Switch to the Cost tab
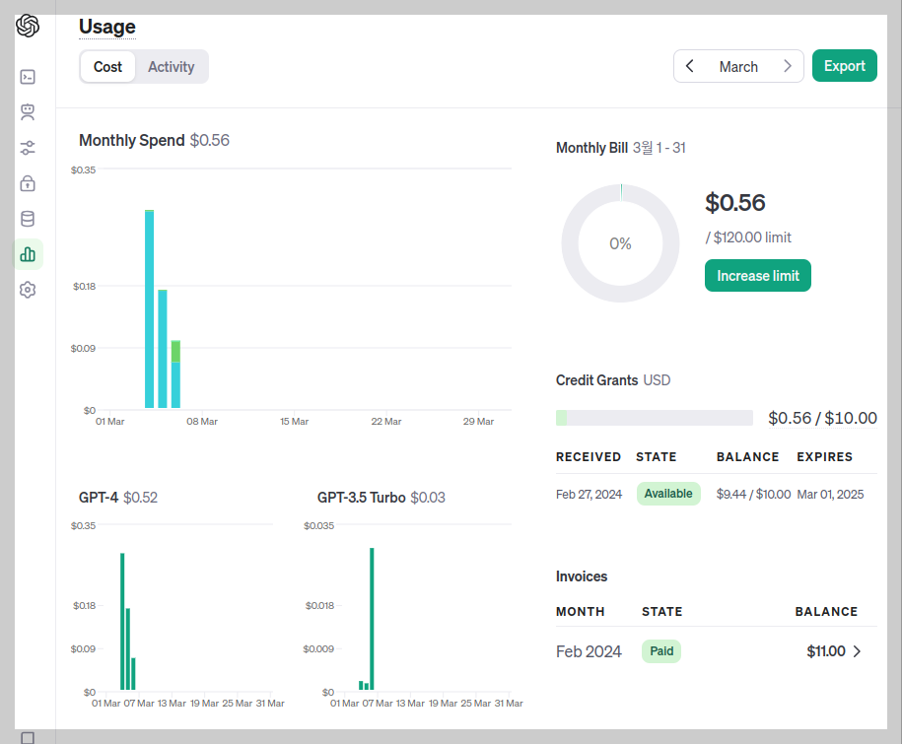The image size is (902, 744). point(107,67)
